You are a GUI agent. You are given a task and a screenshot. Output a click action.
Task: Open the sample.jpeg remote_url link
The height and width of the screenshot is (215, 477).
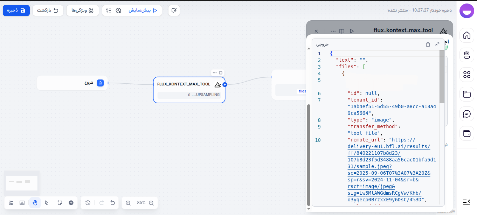pyautogui.click(x=367, y=166)
